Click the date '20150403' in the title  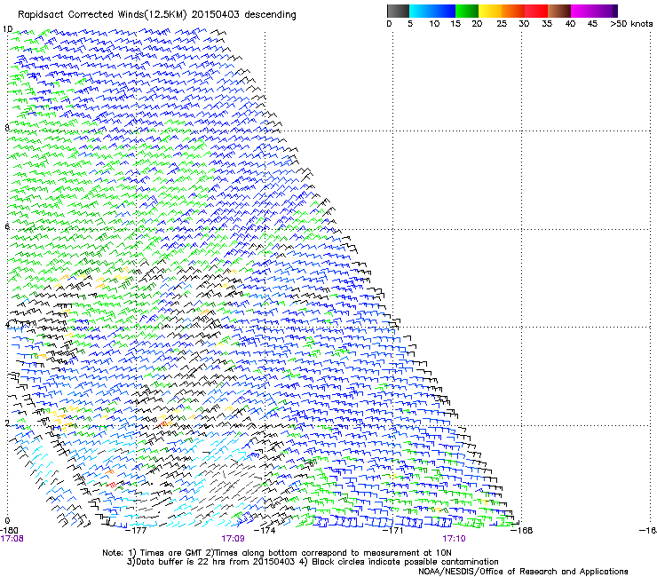pyautogui.click(x=216, y=14)
